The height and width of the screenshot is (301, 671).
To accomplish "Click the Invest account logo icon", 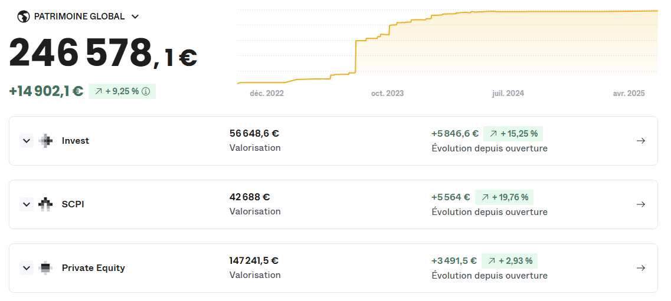I will coord(45,141).
